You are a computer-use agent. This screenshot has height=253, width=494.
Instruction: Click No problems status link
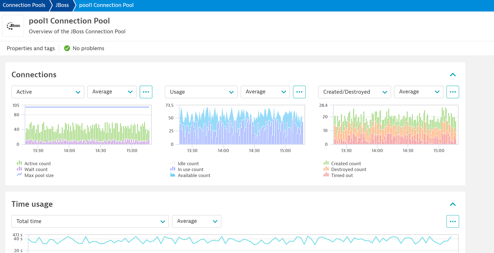point(88,48)
